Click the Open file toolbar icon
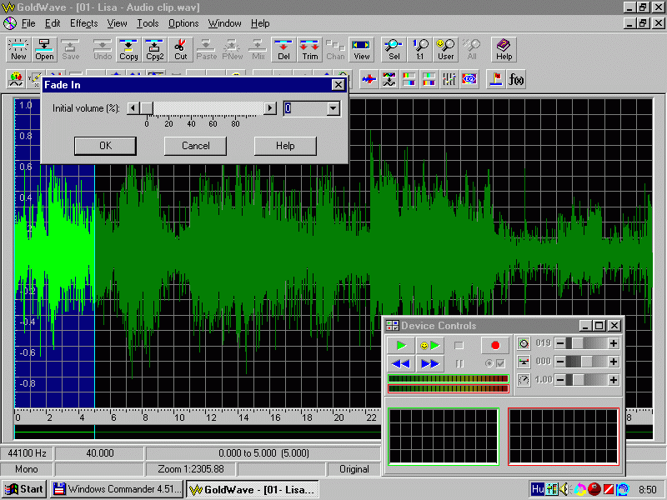Screen dimensions: 667x500 [x=45, y=49]
